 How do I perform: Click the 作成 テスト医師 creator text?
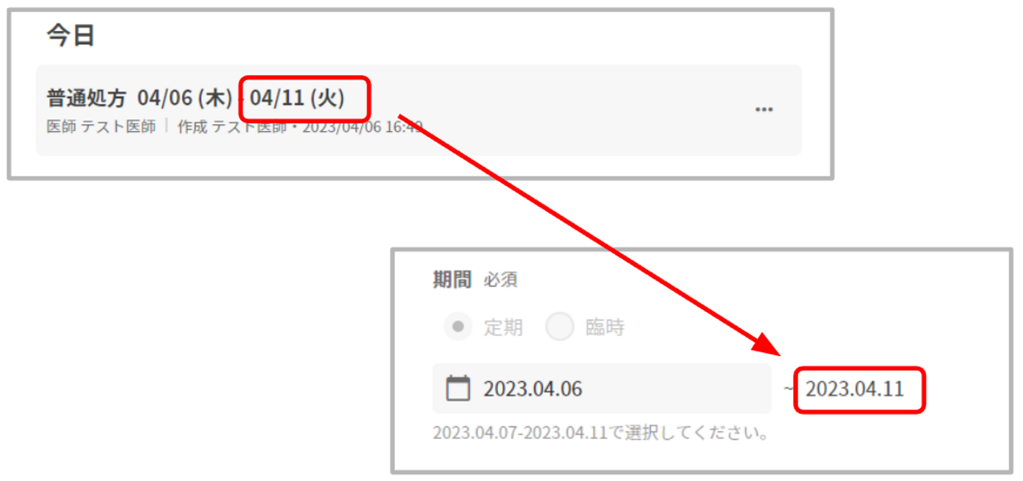click(x=232, y=126)
